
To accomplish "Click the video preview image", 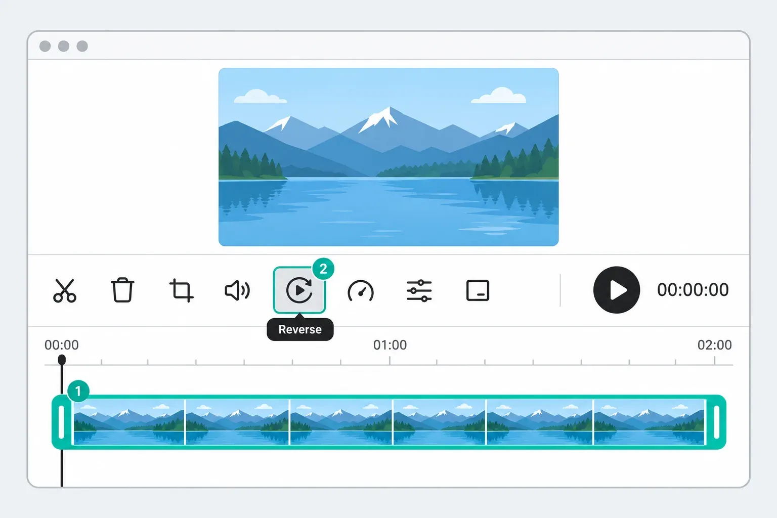I will pyautogui.click(x=388, y=157).
